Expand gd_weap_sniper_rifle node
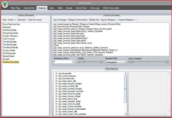The width and height of the screenshot is (172, 118). (56, 112)
